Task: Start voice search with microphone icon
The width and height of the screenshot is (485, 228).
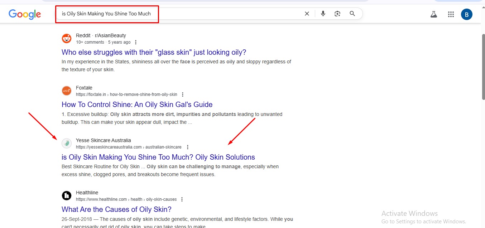Action: (323, 14)
